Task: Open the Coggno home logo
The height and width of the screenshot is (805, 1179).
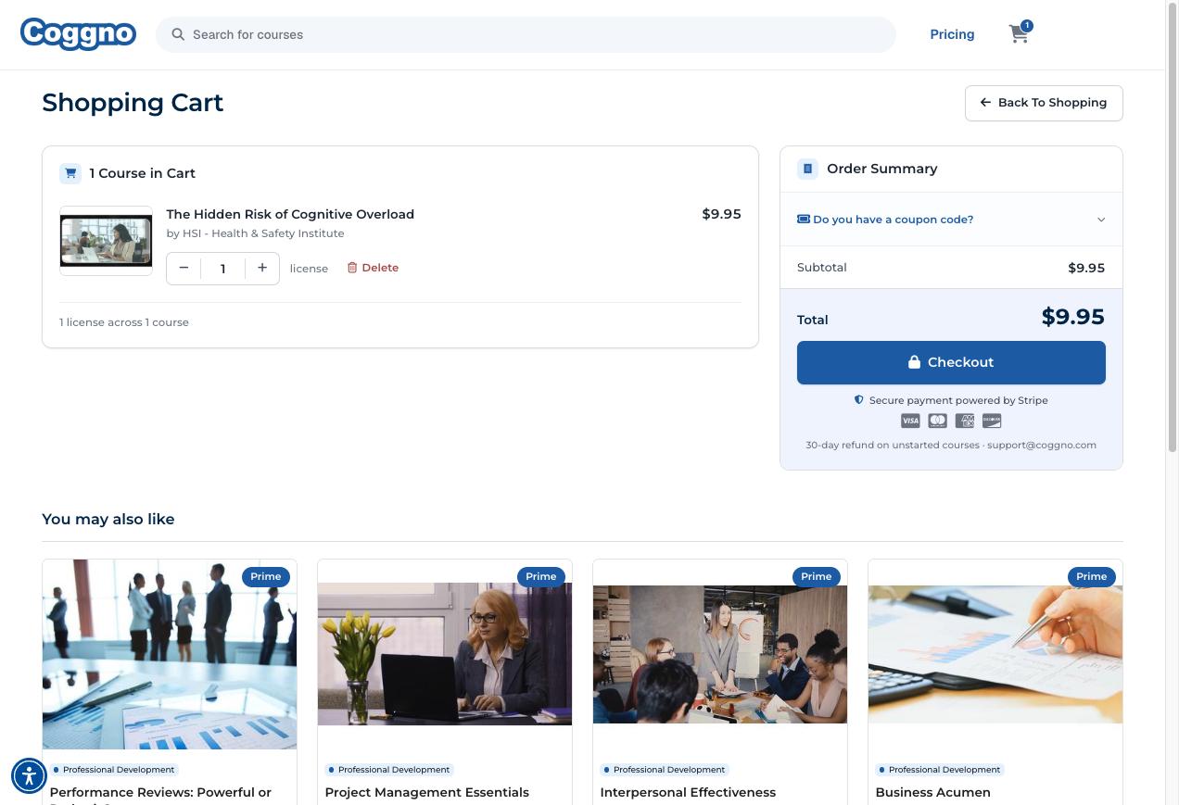Action: tap(78, 34)
